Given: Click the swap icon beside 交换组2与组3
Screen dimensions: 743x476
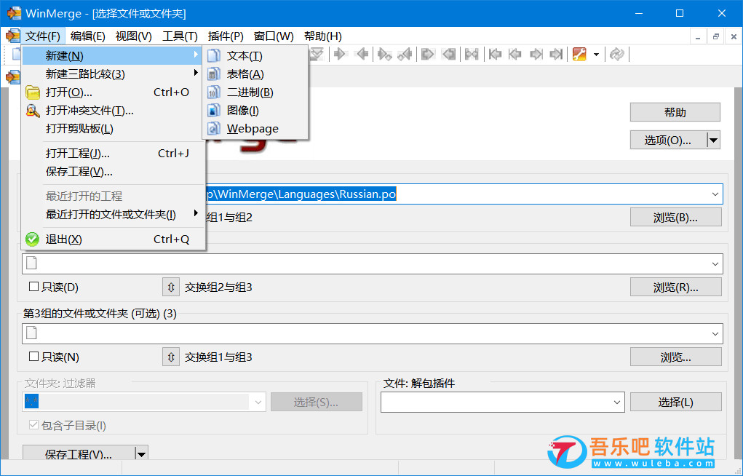Looking at the screenshot, I should [x=171, y=287].
